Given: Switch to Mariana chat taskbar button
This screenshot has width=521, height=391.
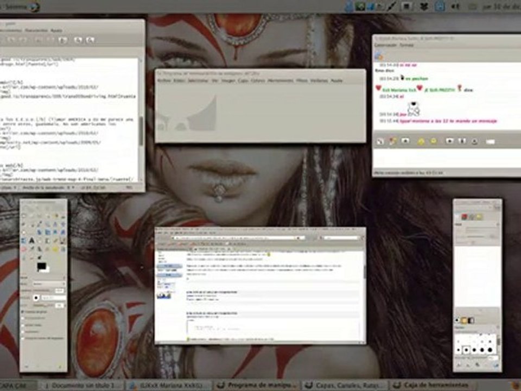Looking at the screenshot, I should 169,386.
